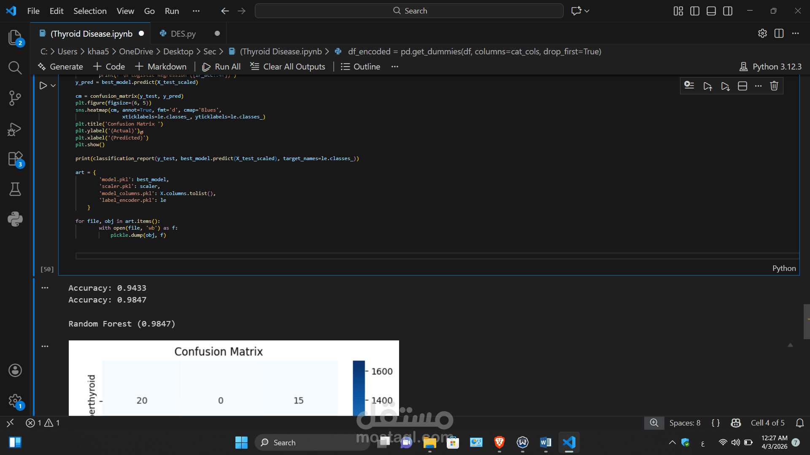Toggle the primary side bar layout button

694,11
